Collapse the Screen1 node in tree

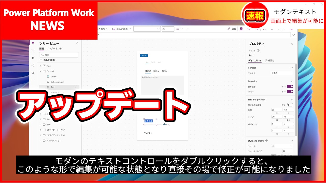point(40,71)
